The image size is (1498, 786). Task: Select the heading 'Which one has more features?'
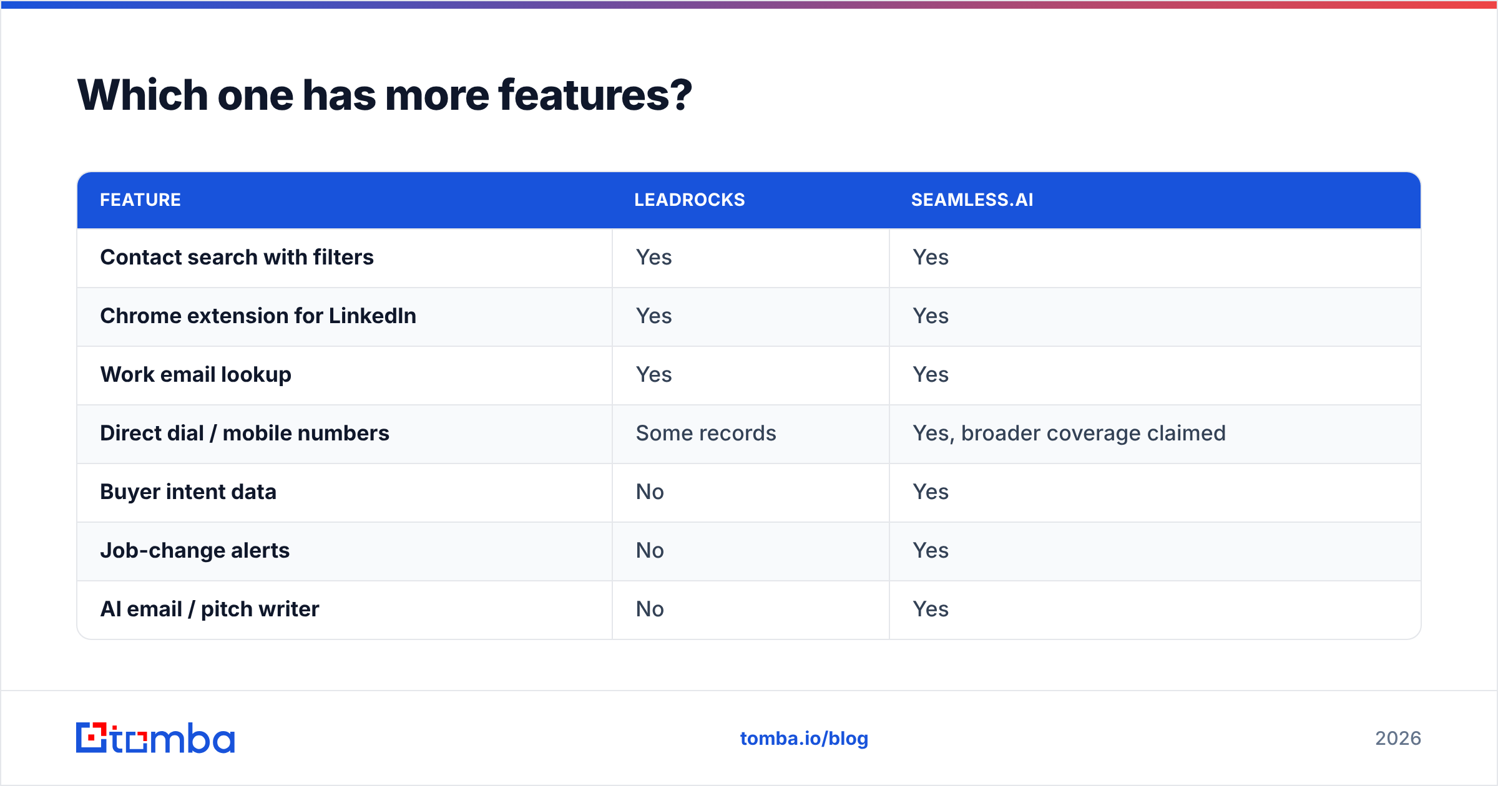[x=384, y=95]
